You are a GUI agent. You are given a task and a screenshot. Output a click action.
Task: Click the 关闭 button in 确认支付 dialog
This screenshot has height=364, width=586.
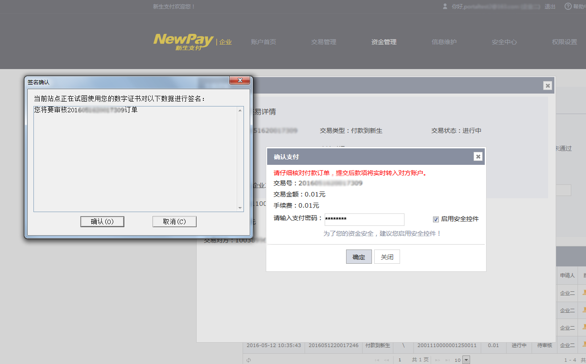[x=387, y=257]
